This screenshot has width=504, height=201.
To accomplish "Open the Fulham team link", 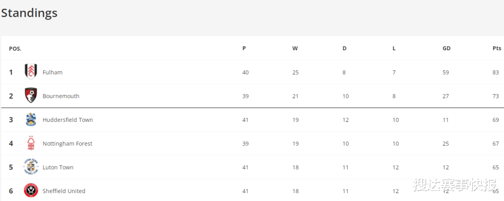I will click(53, 73).
